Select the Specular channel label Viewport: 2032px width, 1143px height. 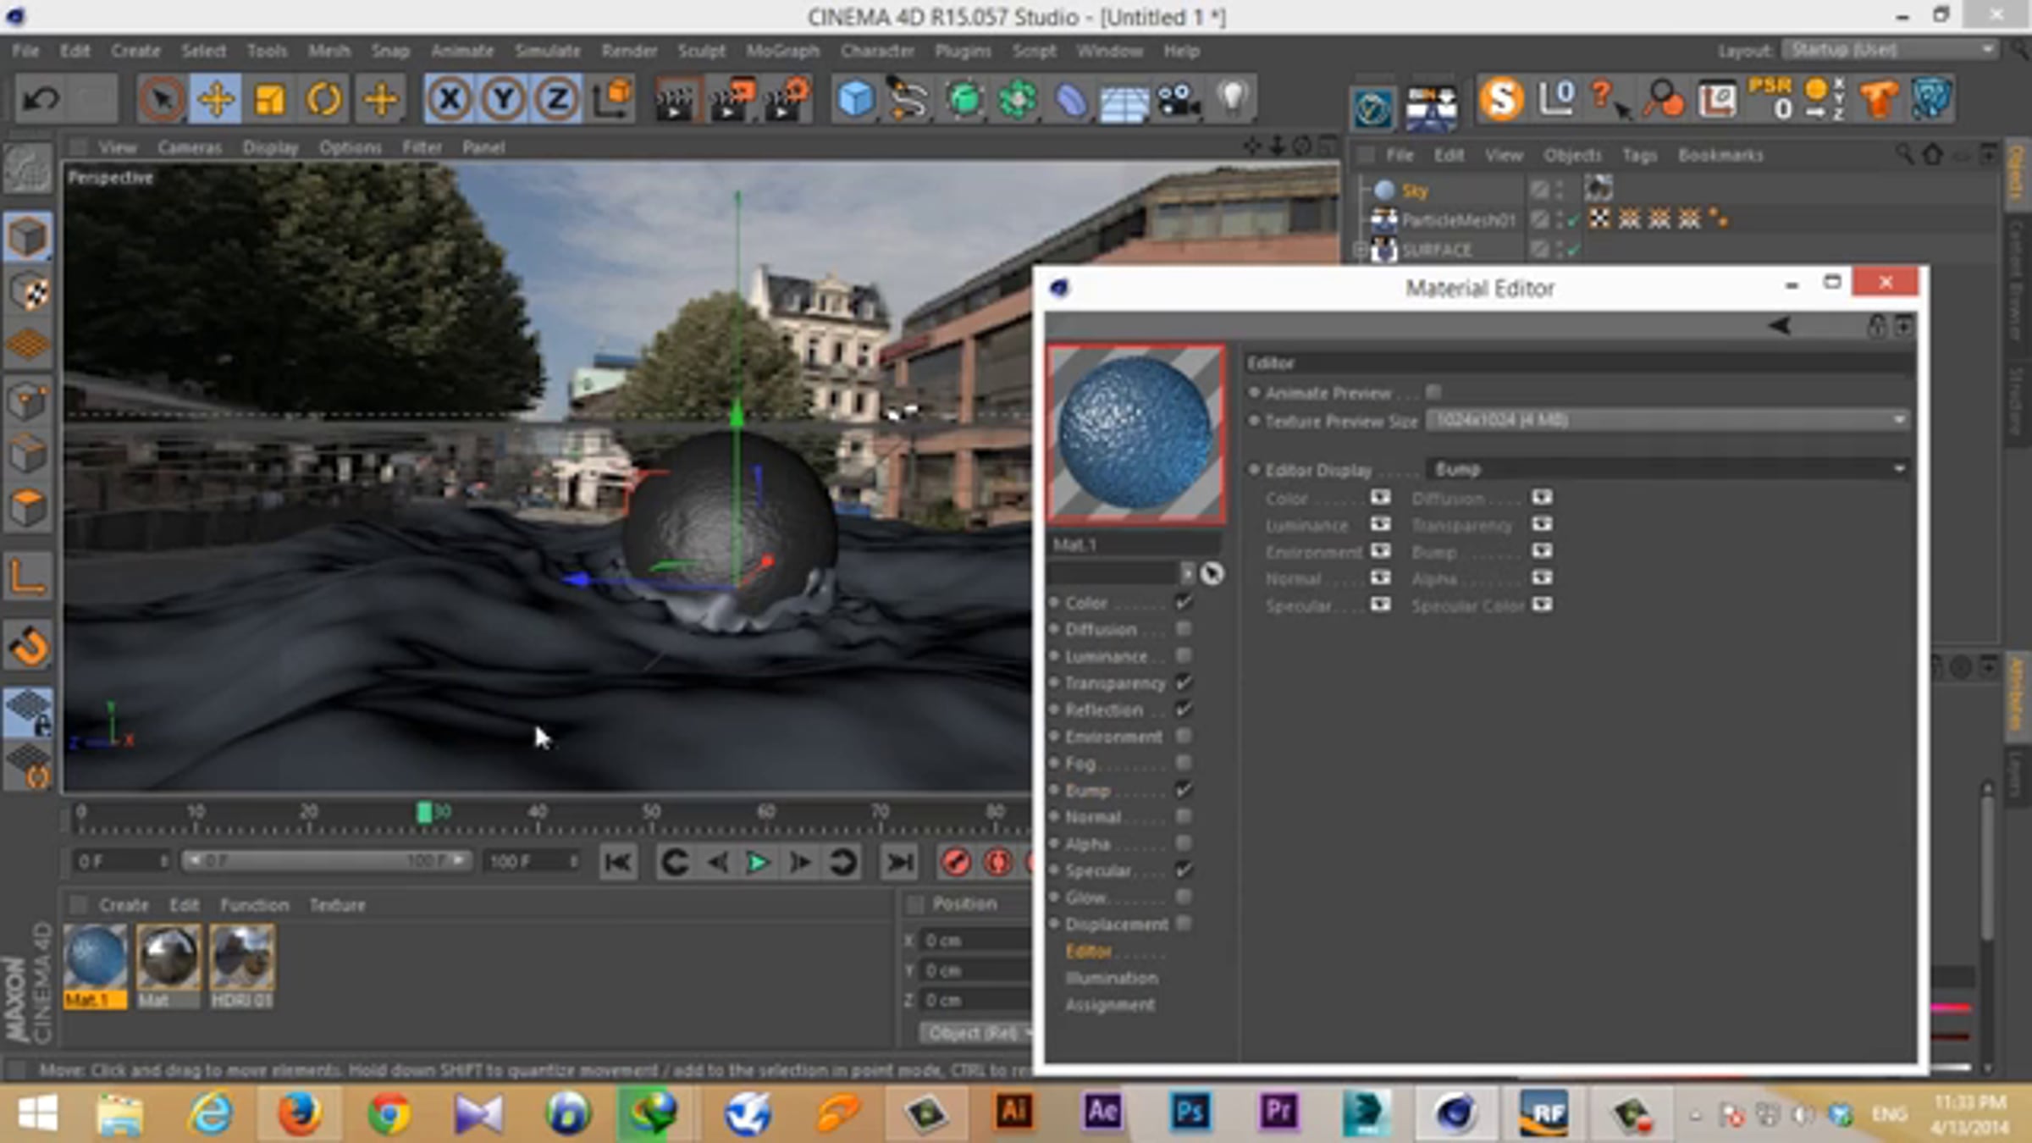[1097, 870]
